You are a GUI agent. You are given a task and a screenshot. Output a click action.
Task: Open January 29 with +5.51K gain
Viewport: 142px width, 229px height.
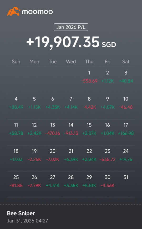[89, 181]
